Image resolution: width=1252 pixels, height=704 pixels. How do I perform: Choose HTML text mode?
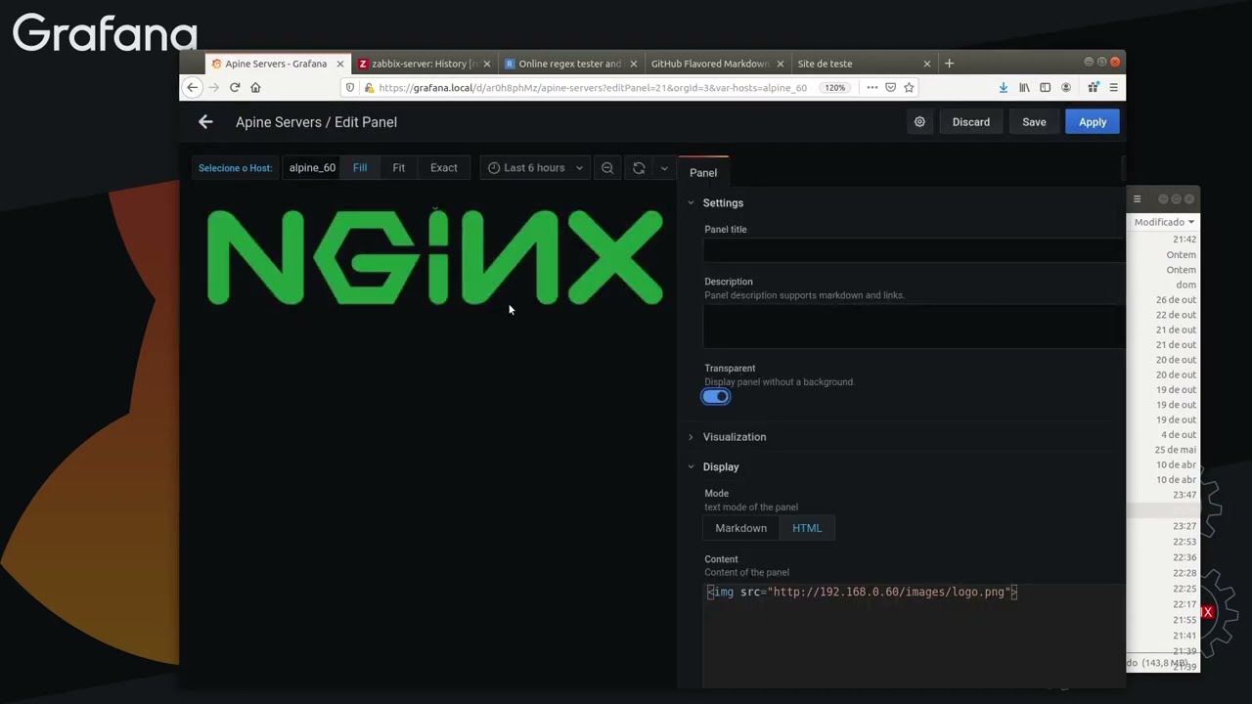pyautogui.click(x=807, y=528)
